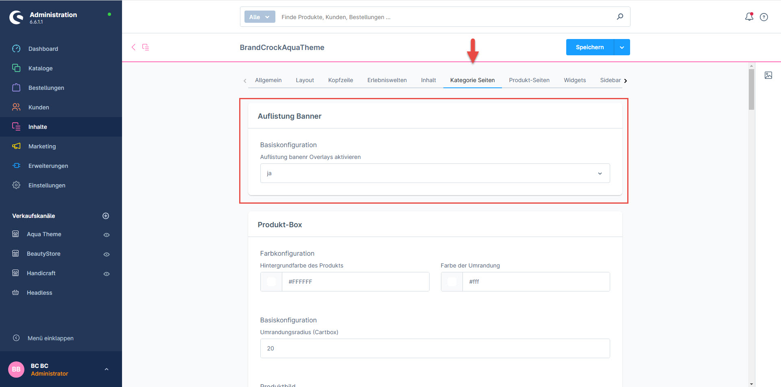The height and width of the screenshot is (387, 781).
Task: Open the notifications bell icon
Action: pyautogui.click(x=749, y=17)
